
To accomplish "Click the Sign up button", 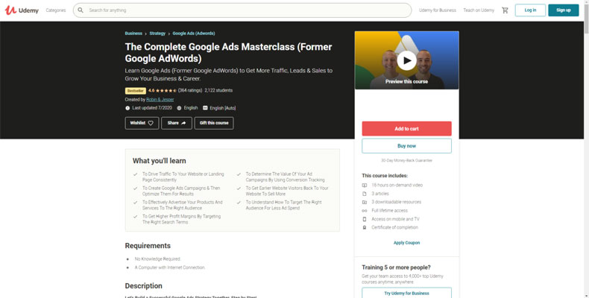I will 564,10.
